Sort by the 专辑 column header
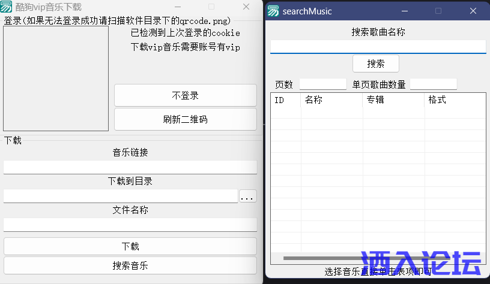 point(394,100)
